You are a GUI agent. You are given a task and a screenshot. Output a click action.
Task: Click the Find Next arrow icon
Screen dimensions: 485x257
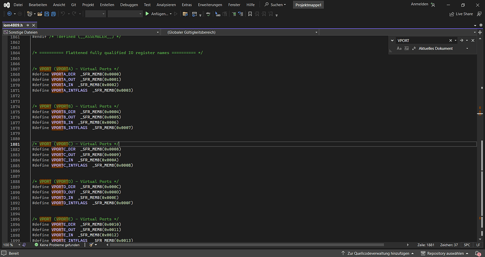pos(461,41)
